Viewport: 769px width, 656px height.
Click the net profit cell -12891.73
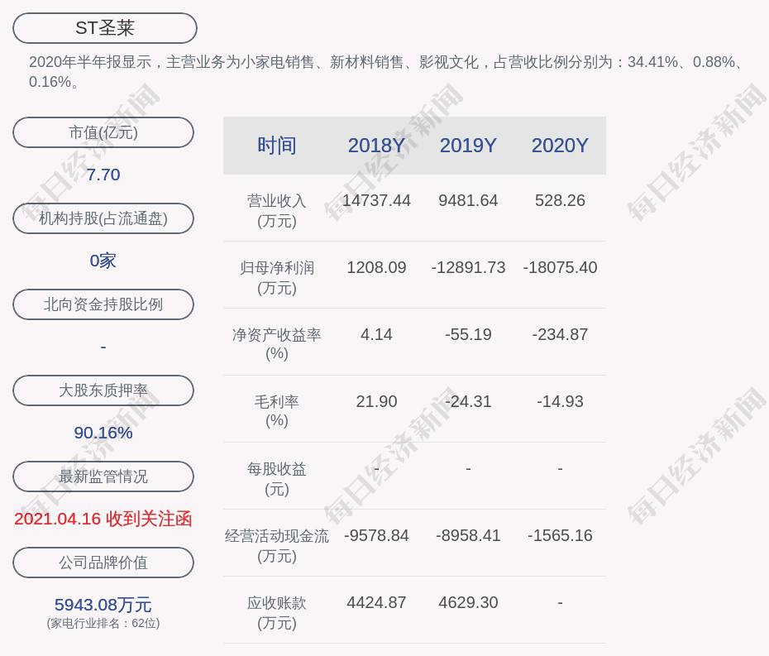point(468,267)
